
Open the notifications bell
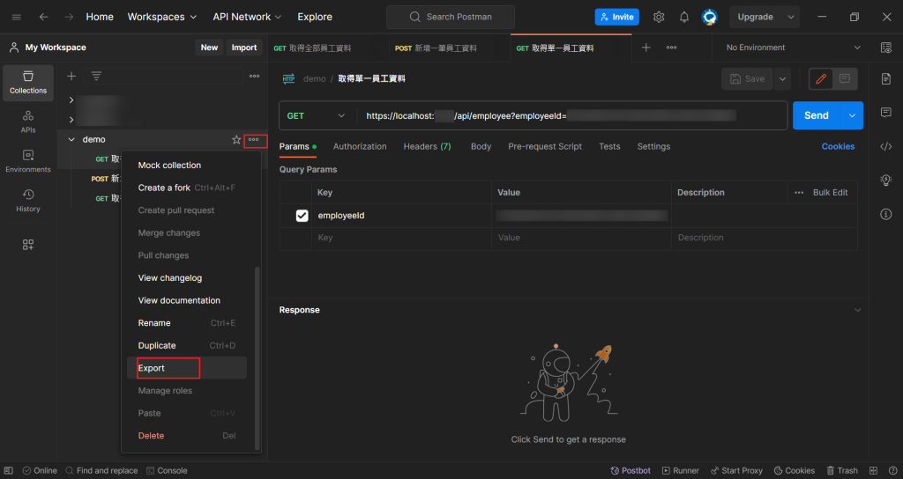[684, 18]
